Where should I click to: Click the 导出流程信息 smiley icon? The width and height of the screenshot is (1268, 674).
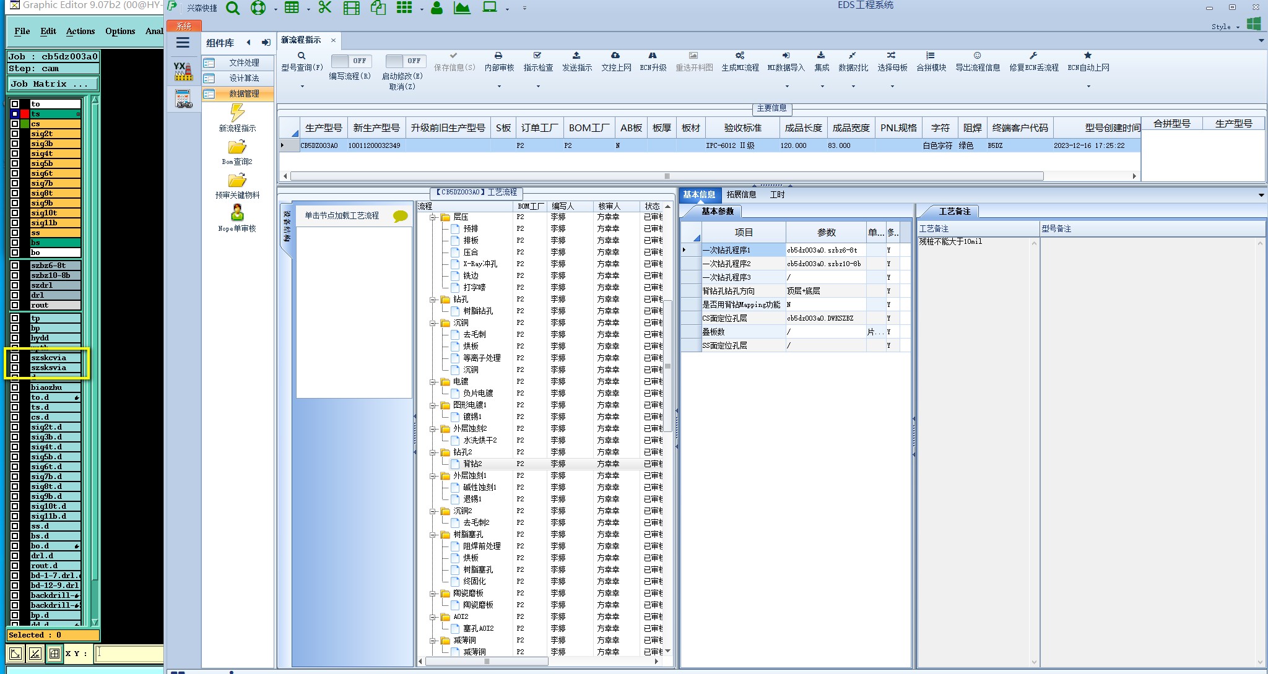coord(977,56)
